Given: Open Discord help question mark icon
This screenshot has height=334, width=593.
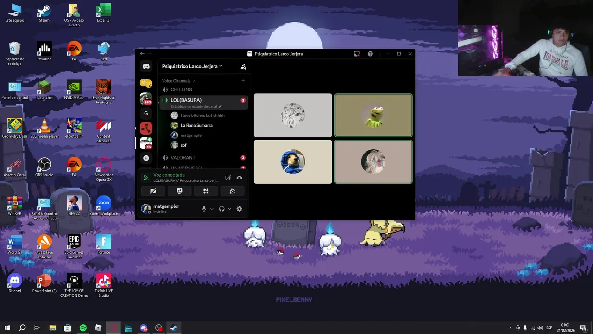Looking at the screenshot, I should [x=370, y=54].
